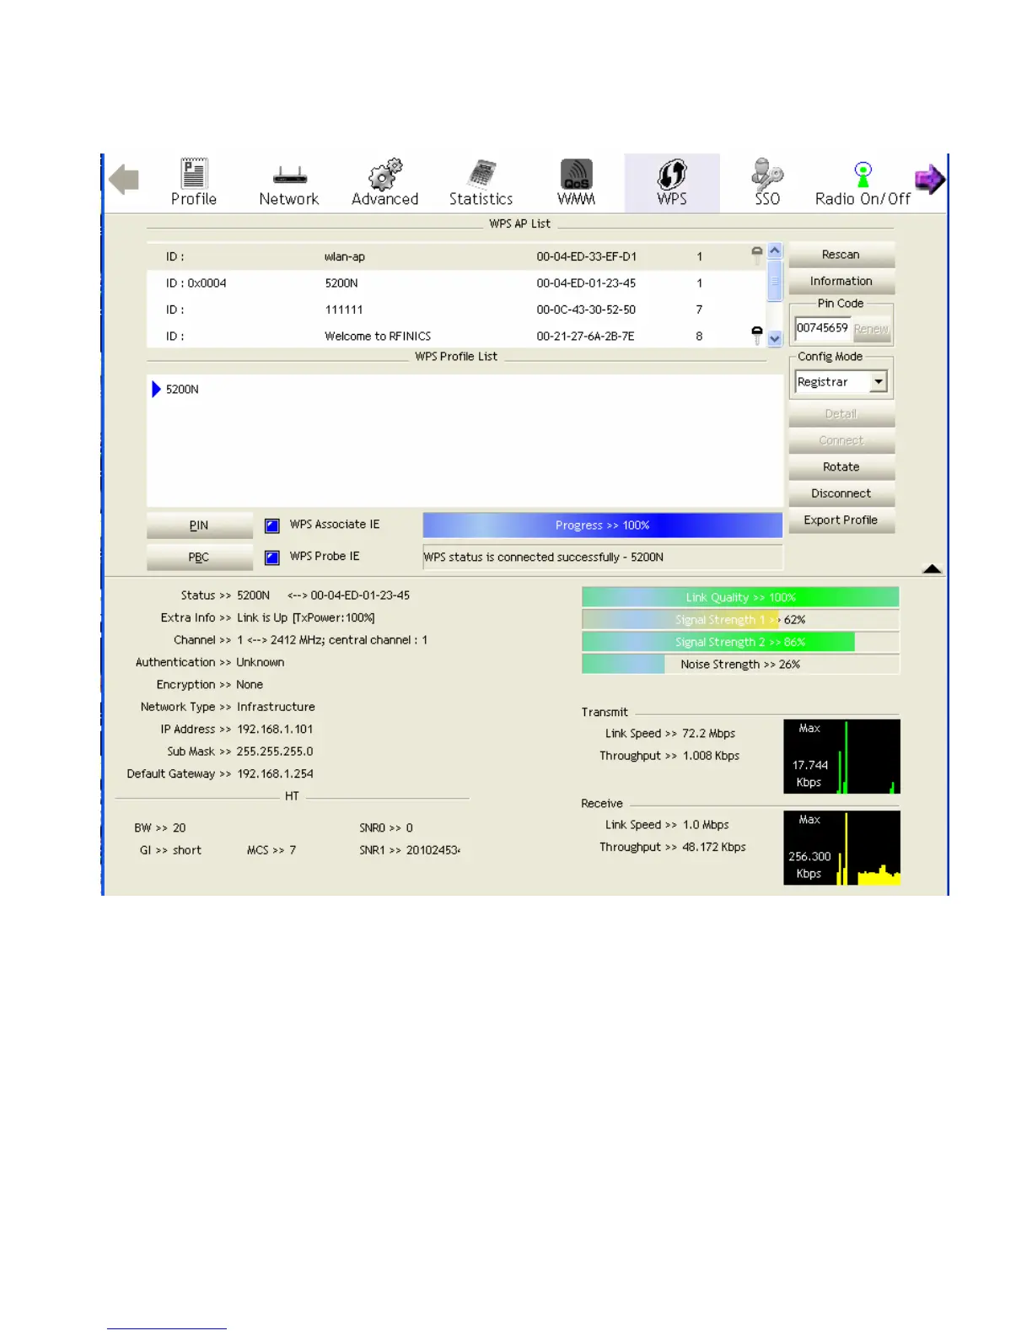Image resolution: width=1032 pixels, height=1336 pixels.
Task: Collapse details with the black up triangle
Action: [x=932, y=569]
